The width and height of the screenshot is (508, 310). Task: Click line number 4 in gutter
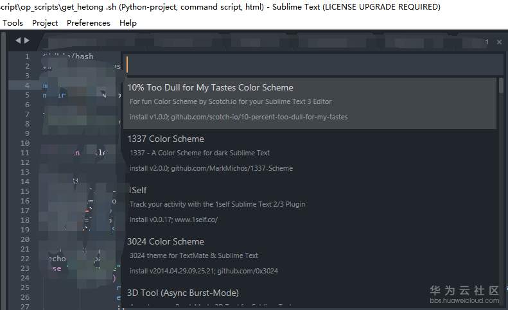point(27,85)
